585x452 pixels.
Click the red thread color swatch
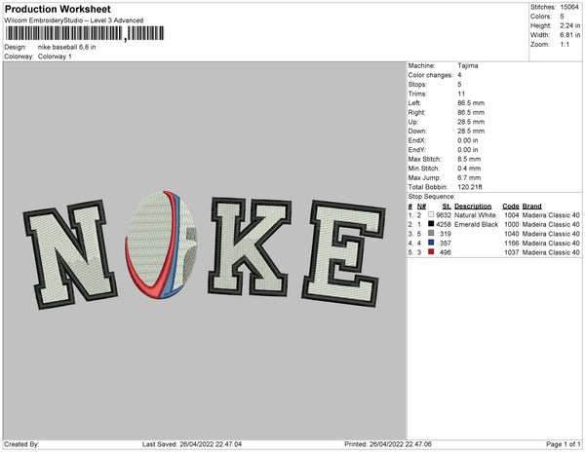(431, 252)
